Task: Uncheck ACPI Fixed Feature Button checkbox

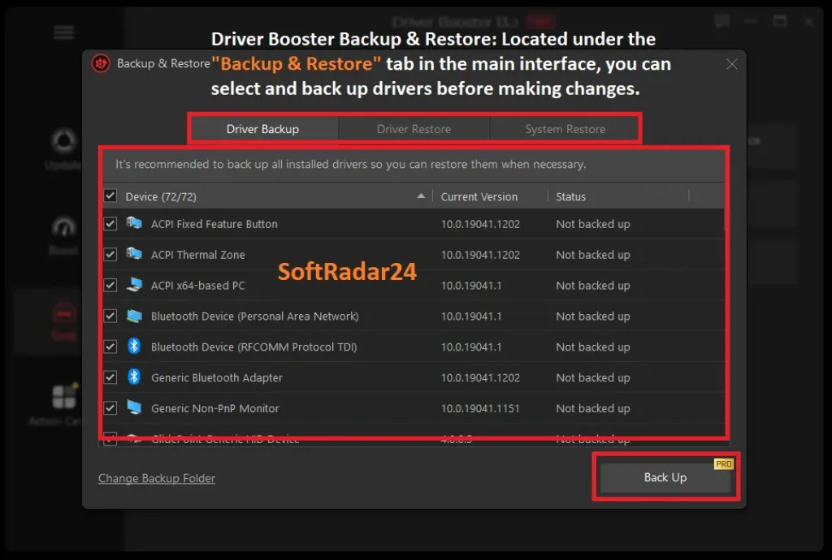Action: click(x=110, y=223)
